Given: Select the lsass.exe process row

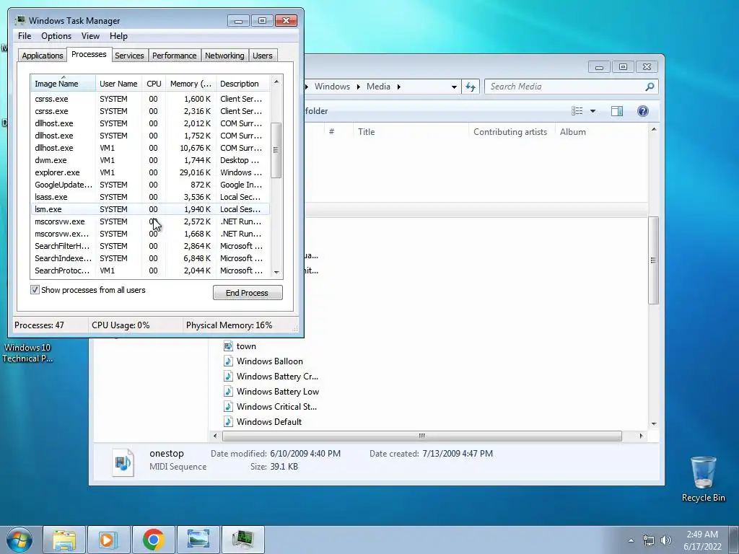Looking at the screenshot, I should 150,197.
